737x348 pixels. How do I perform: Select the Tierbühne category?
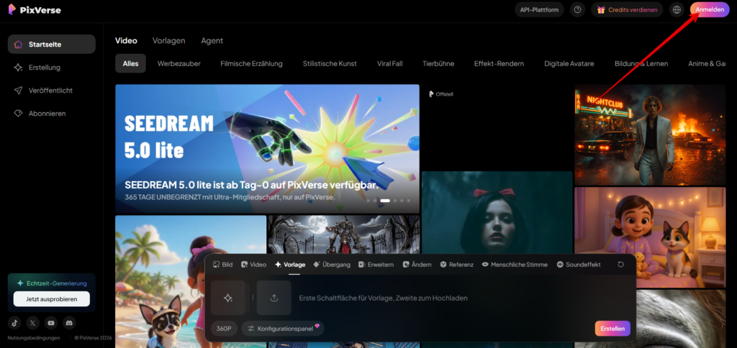(x=438, y=63)
